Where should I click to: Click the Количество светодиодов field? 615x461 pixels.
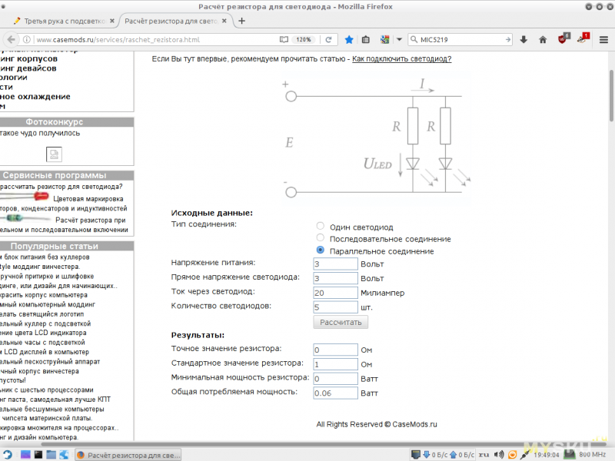pyautogui.click(x=335, y=307)
